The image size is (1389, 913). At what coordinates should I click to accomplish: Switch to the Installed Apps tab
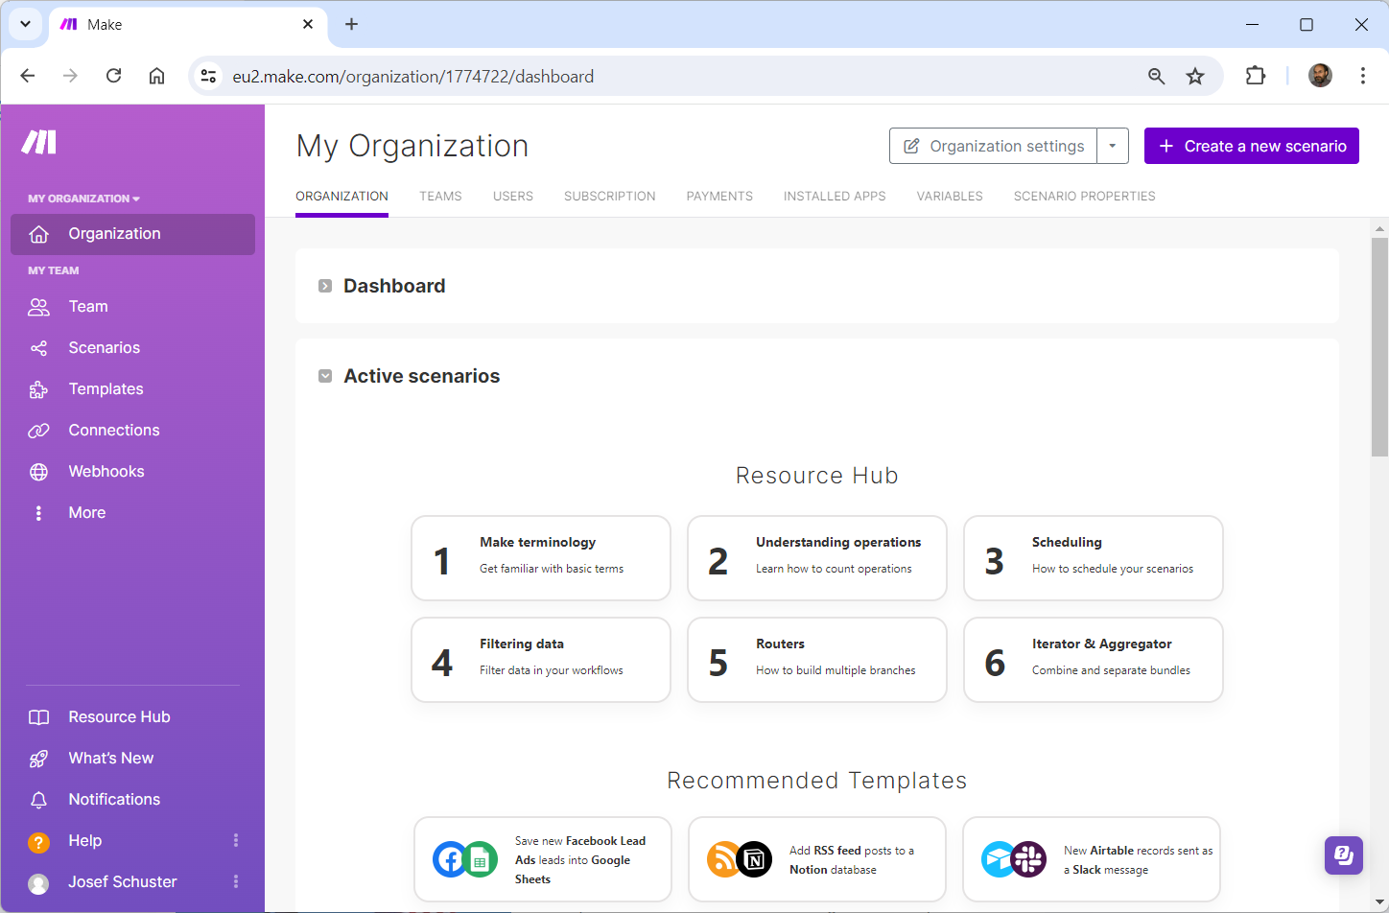[834, 197]
